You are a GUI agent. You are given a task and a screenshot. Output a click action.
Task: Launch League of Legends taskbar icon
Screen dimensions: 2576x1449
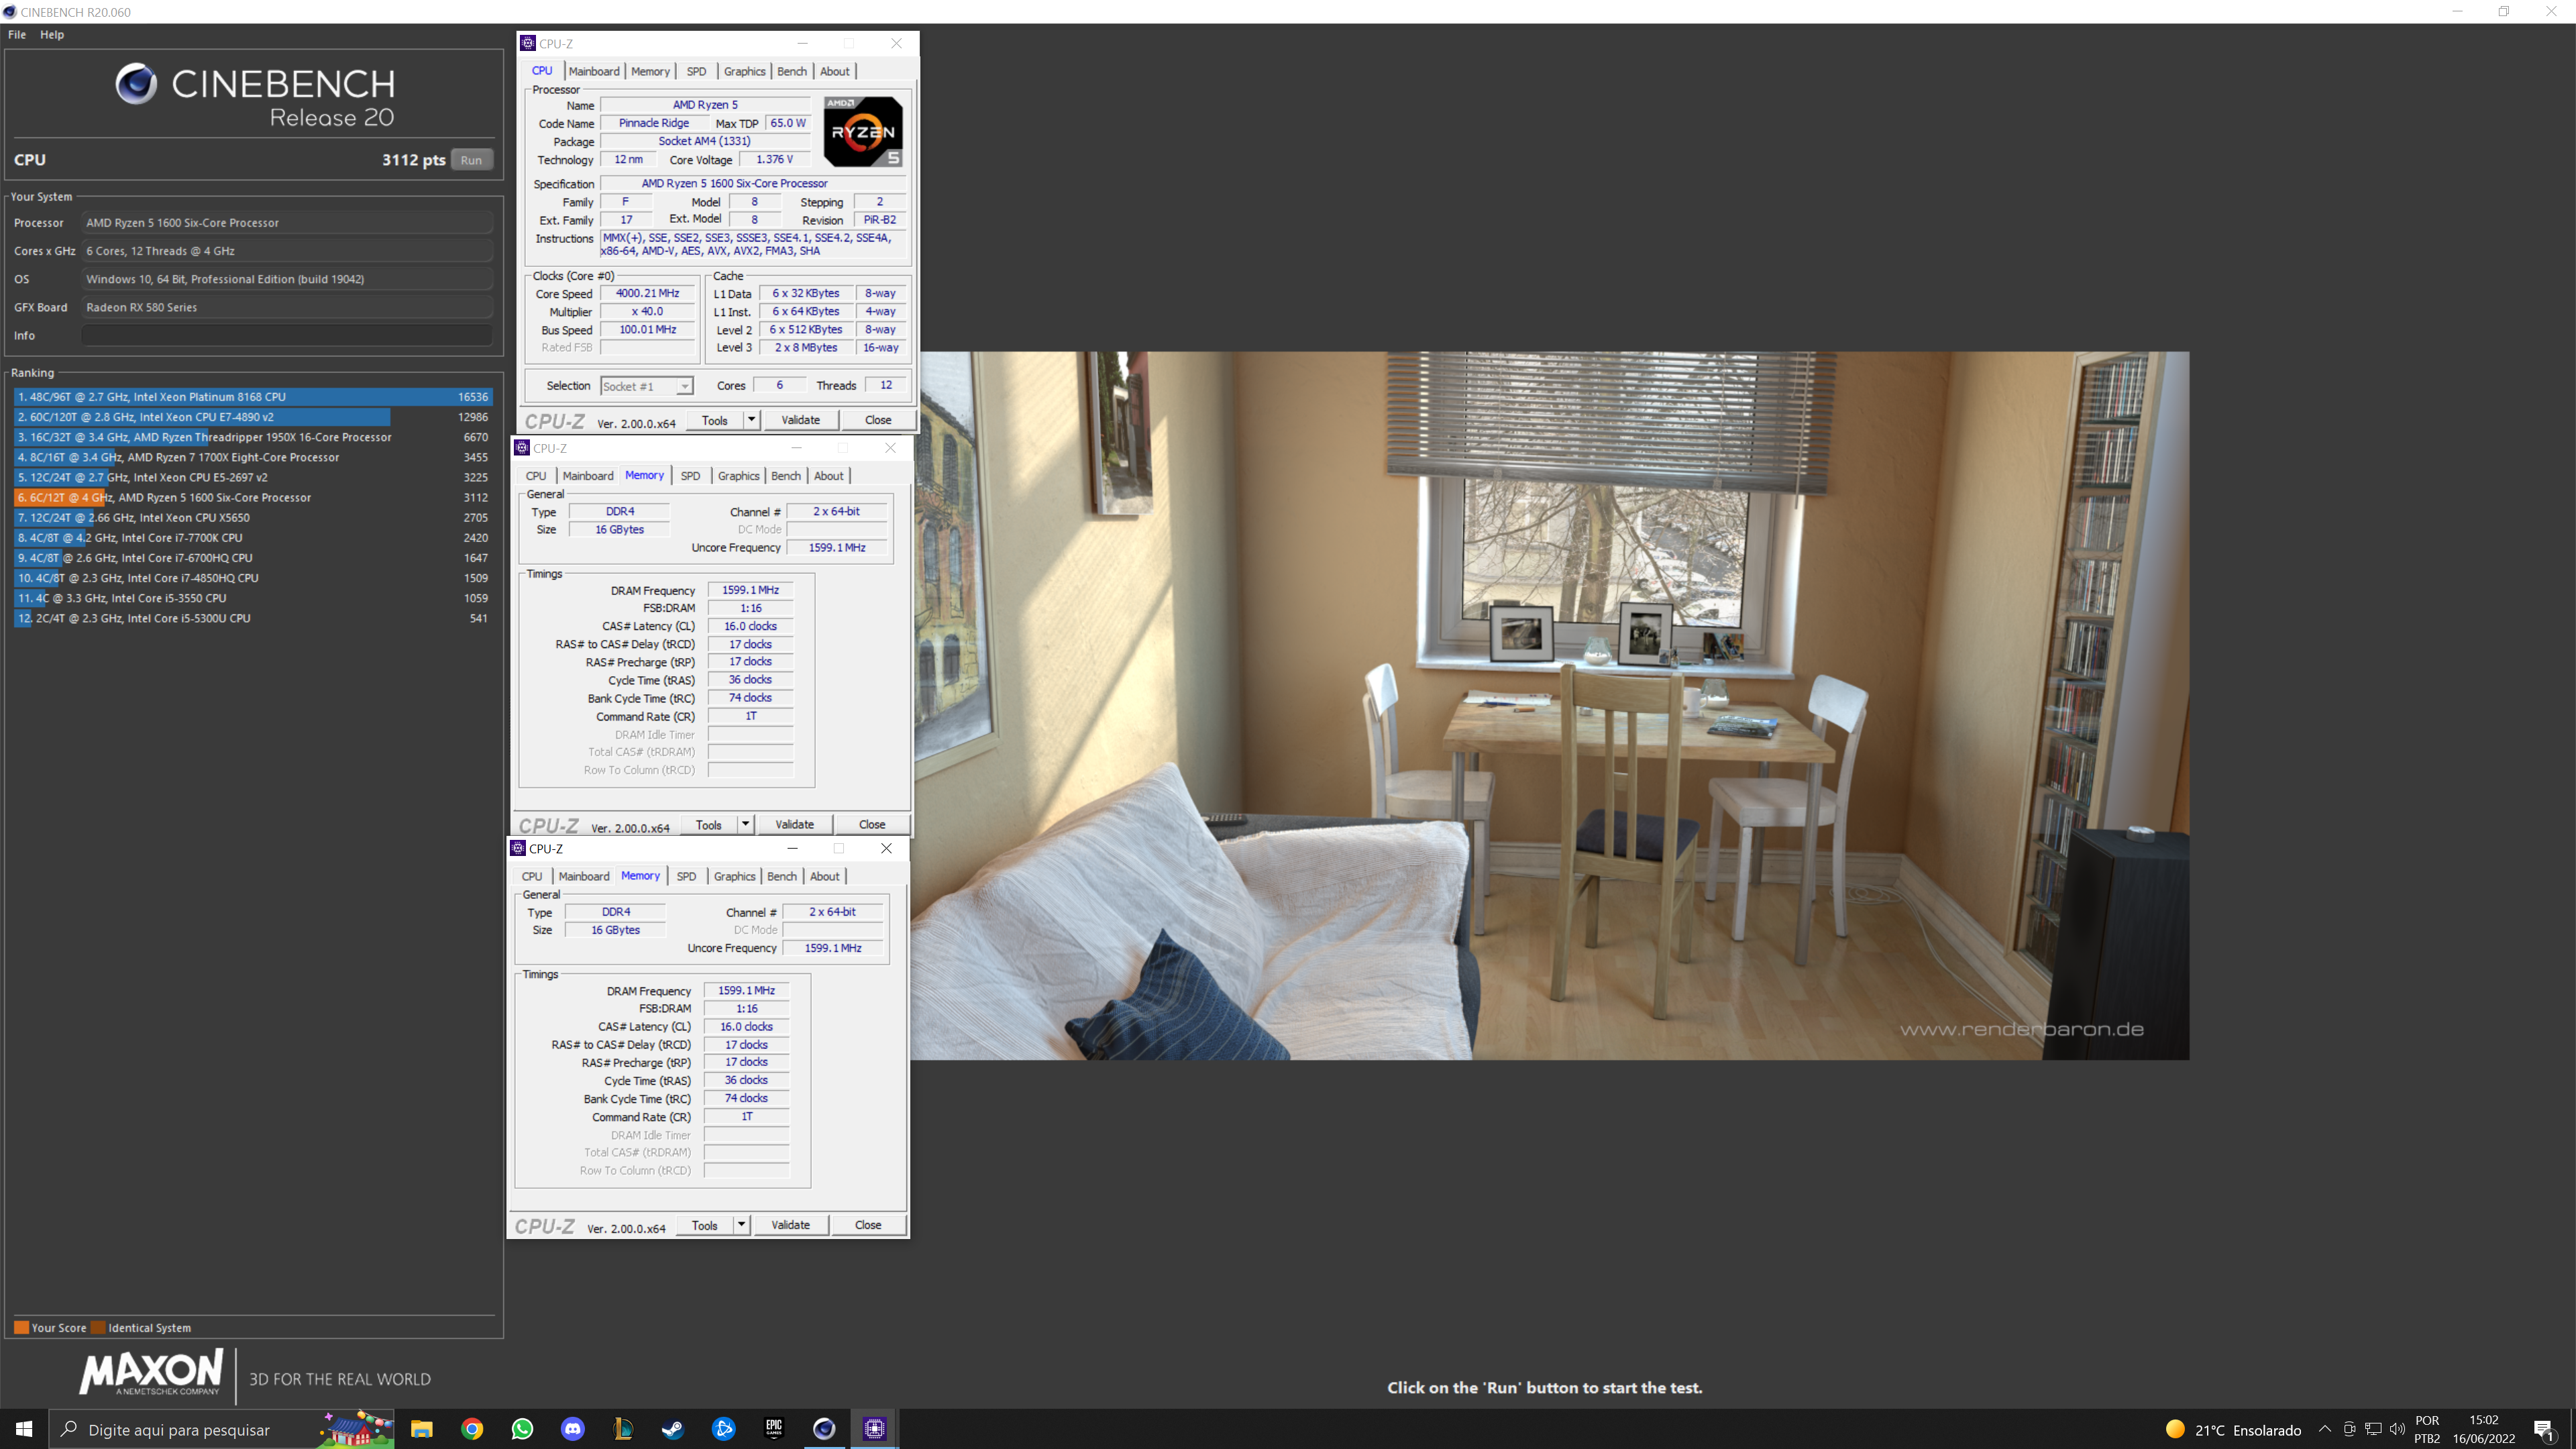click(x=622, y=1429)
